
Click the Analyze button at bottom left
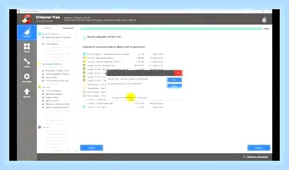point(91,148)
